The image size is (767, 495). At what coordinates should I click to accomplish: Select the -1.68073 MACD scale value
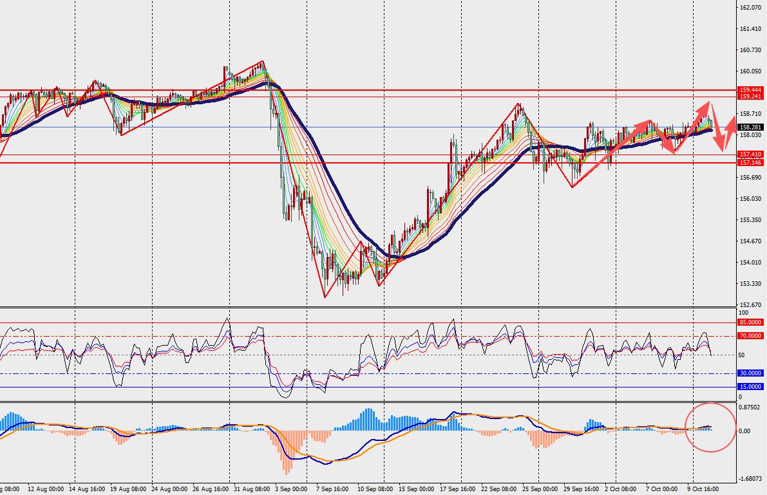pos(750,479)
